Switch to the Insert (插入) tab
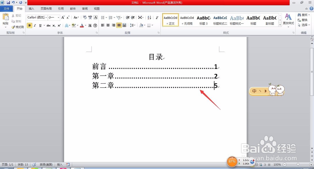The image size is (314, 169). point(31,8)
